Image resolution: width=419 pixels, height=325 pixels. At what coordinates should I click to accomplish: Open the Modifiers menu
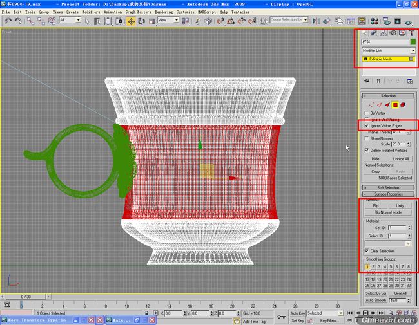tap(91, 12)
